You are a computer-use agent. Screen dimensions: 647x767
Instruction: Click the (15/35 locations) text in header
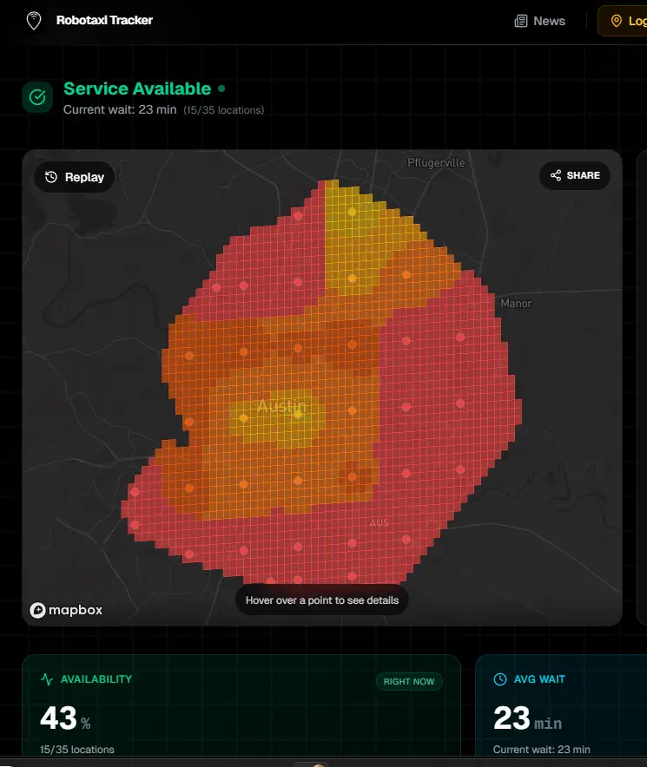[224, 110]
